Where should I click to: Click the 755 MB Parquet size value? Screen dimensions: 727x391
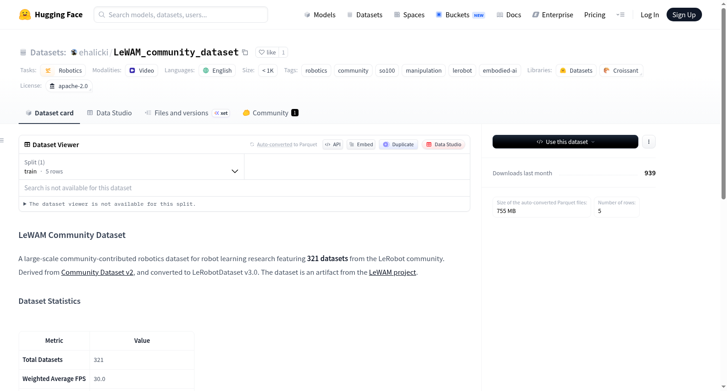pos(506,211)
